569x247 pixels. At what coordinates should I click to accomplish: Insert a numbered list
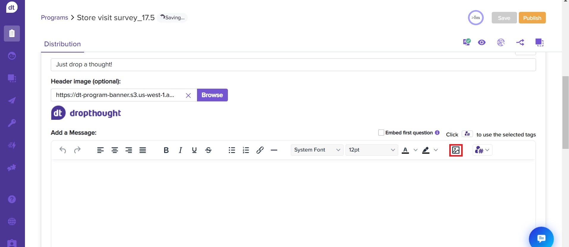pyautogui.click(x=246, y=150)
